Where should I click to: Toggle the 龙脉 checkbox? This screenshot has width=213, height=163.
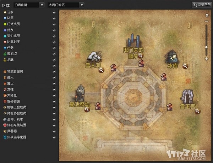54,60
